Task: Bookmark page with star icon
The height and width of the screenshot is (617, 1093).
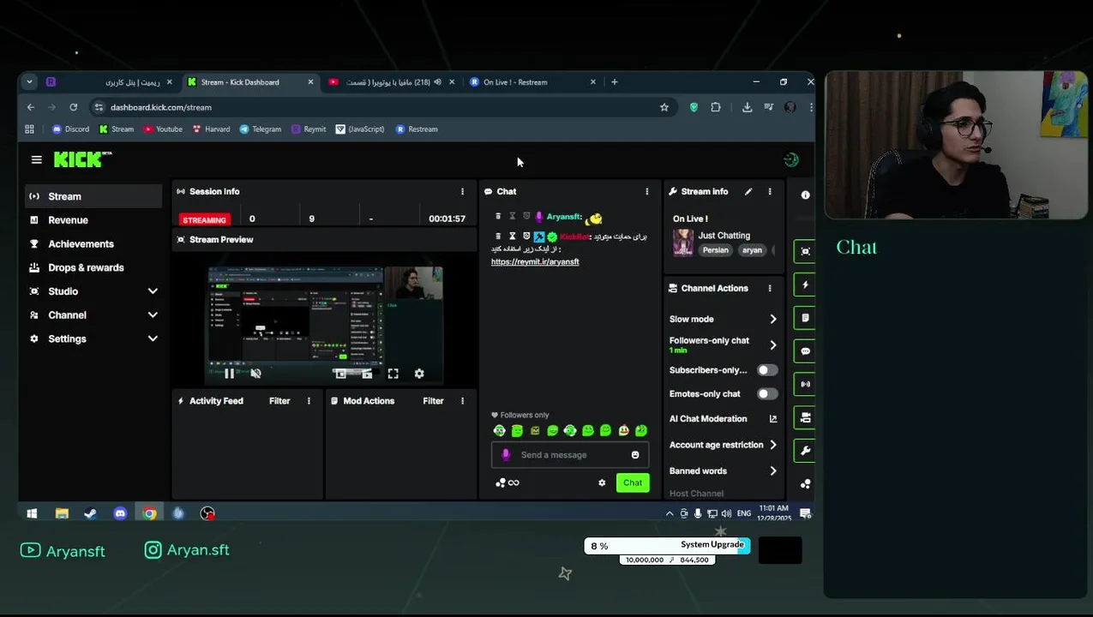Action: point(664,107)
